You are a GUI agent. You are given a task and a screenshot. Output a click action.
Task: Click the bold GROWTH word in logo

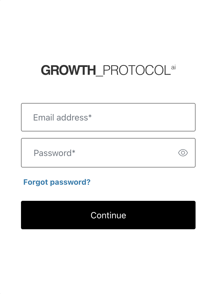tap(68, 70)
